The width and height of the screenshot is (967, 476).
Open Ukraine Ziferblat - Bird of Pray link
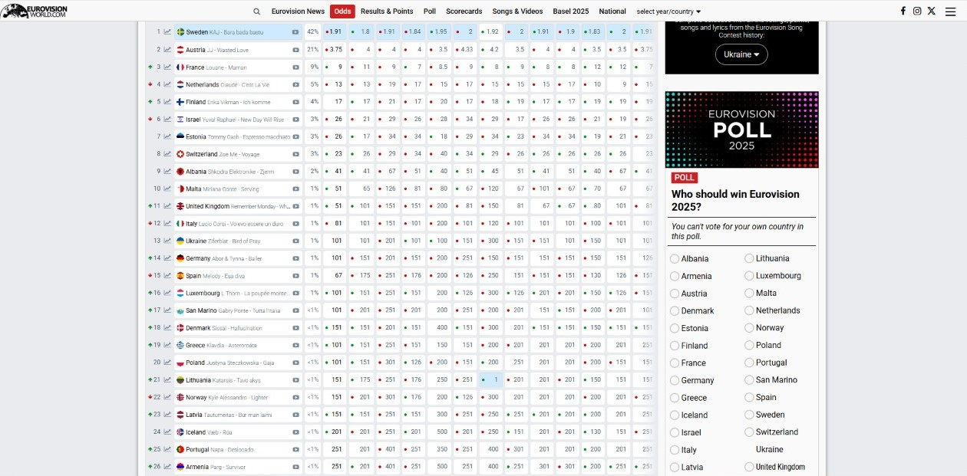click(223, 241)
